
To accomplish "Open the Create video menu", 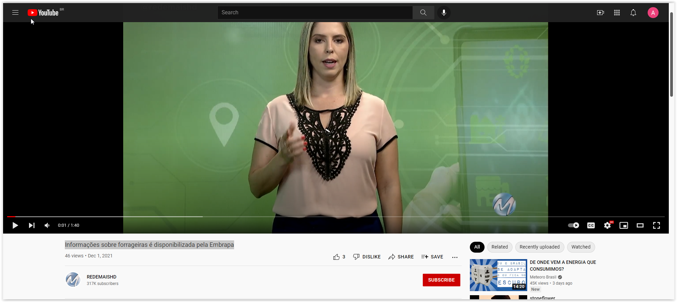I will pos(601,13).
